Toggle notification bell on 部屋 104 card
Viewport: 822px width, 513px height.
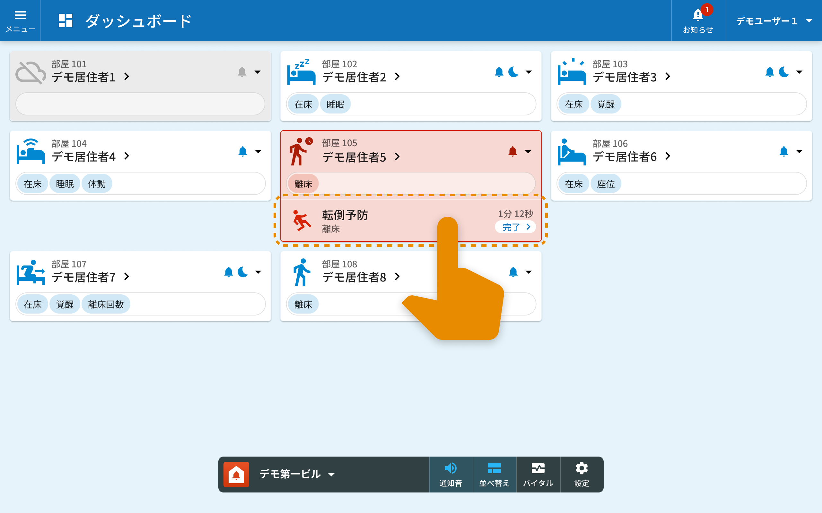tap(242, 151)
